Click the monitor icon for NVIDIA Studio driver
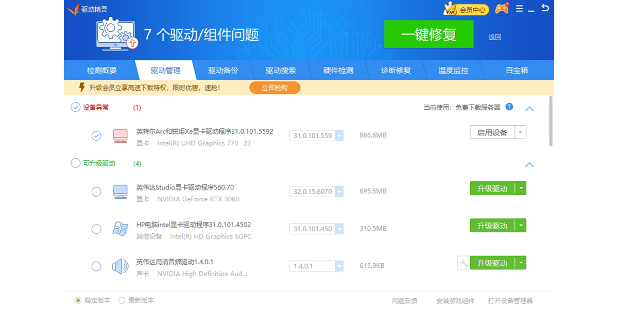Viewport: 618px width, 309px height. coord(120,192)
